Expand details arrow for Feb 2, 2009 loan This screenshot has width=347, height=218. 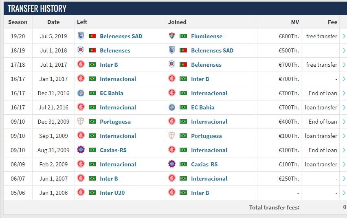tap(344, 164)
